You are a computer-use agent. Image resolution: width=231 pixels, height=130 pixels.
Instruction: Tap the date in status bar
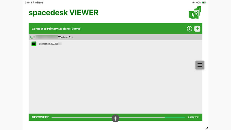click(37, 3)
